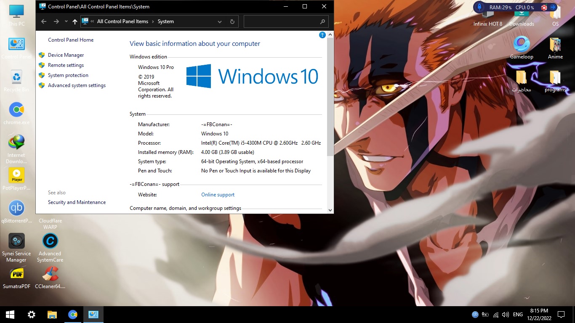Open the help question mark button
Screen dimensions: 575x323
(x=322, y=35)
